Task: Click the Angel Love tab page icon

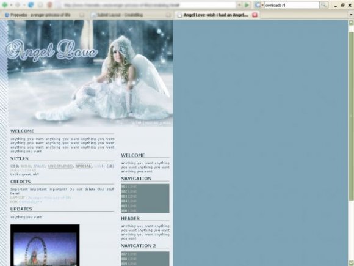Action: point(179,15)
